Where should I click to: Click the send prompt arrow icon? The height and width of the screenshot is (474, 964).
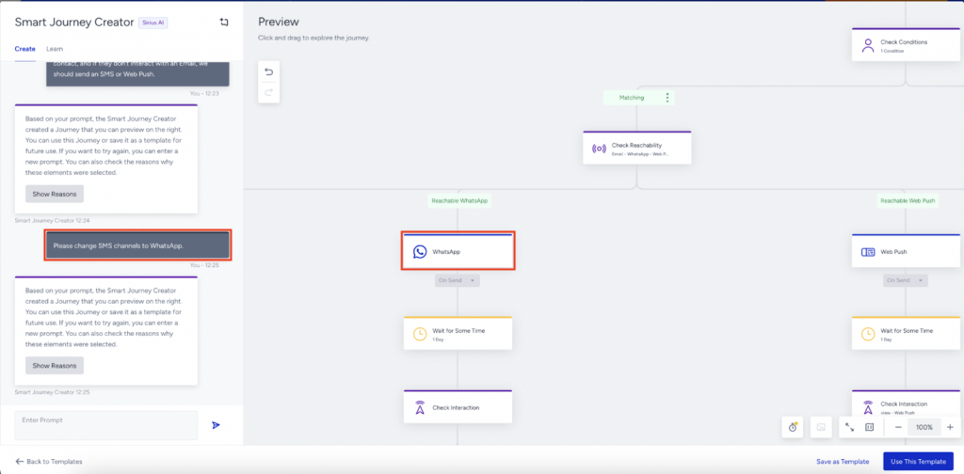pyautogui.click(x=216, y=425)
